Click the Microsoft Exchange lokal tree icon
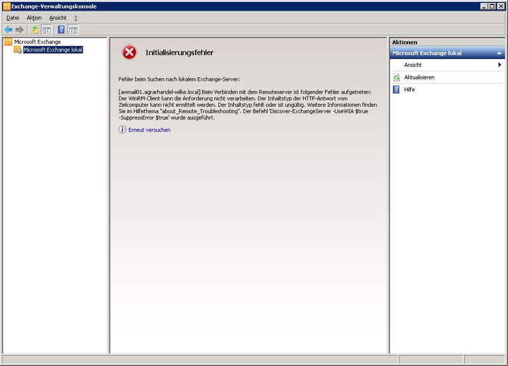The width and height of the screenshot is (508, 366). (18, 50)
